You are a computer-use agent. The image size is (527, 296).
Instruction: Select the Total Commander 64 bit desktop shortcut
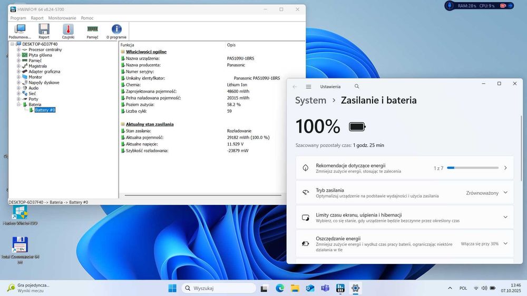[x=20, y=250]
